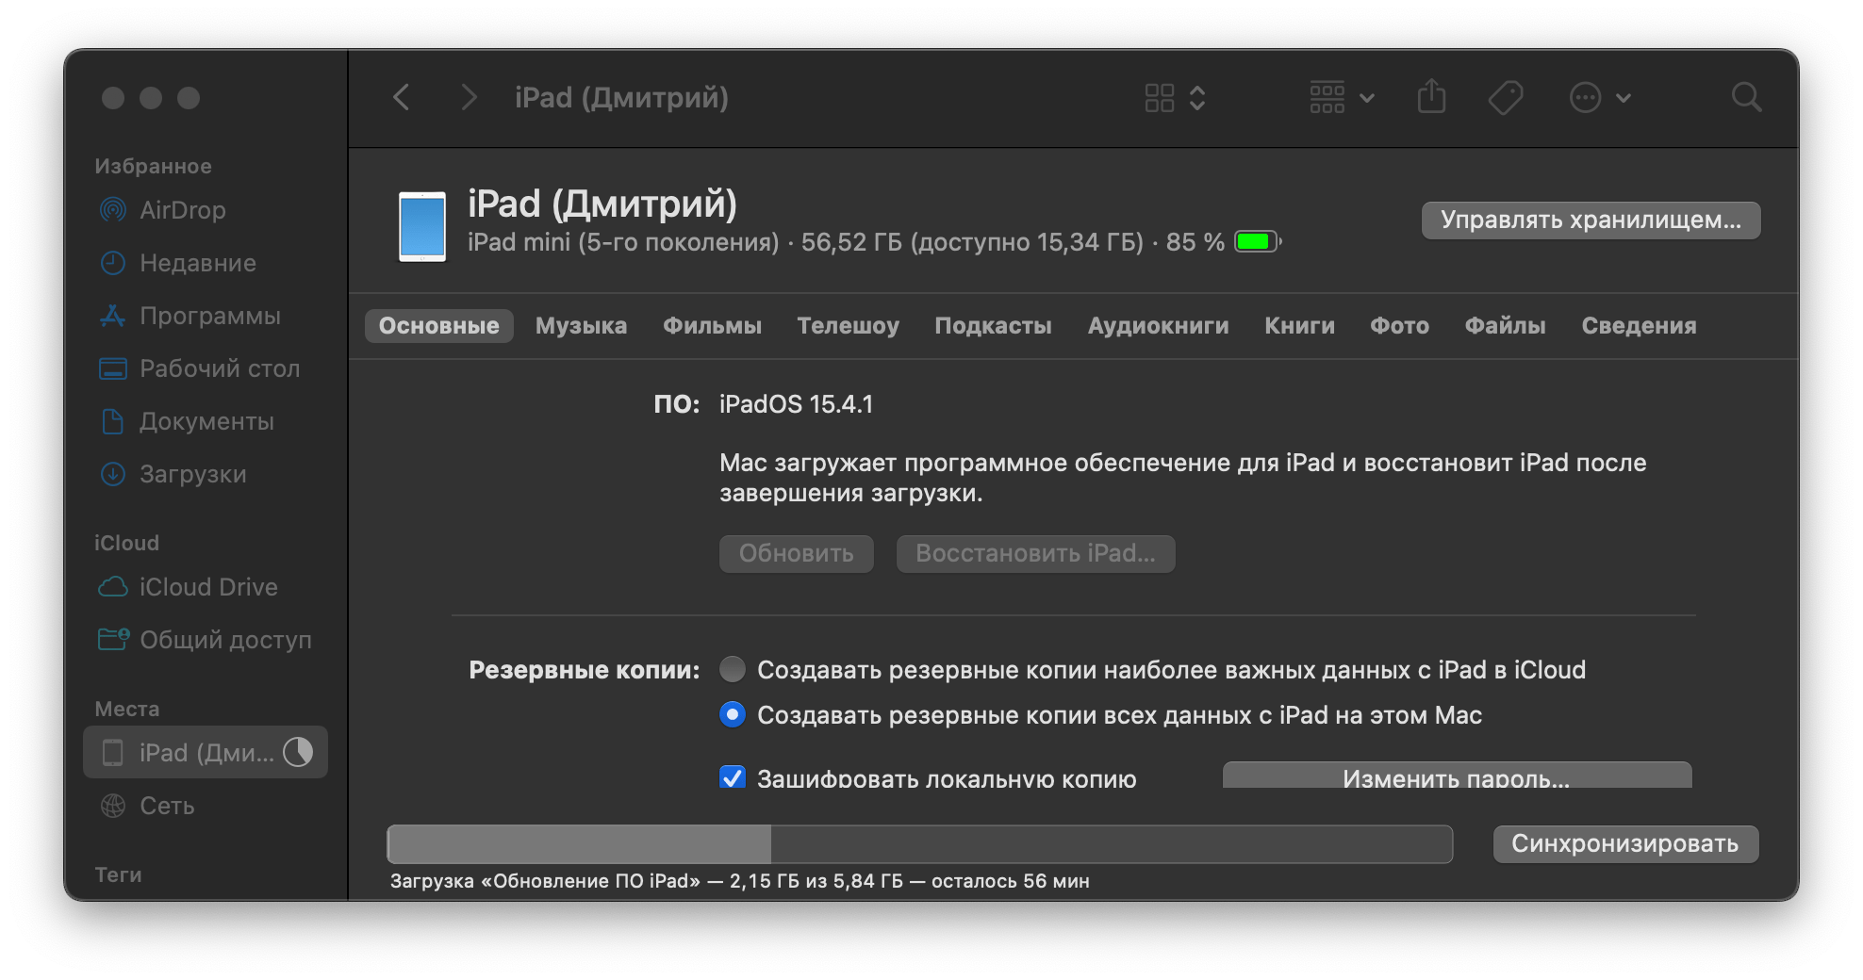1863x980 pixels.
Task: Go back with the left arrow
Action: 402,97
